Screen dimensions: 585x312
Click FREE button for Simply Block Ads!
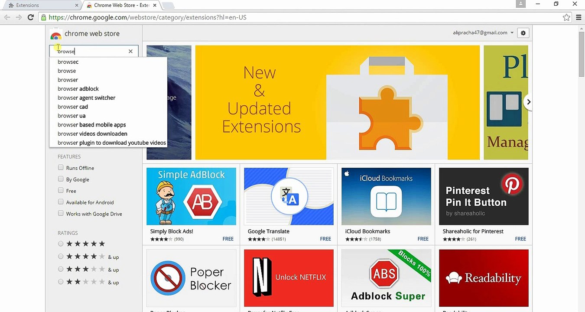click(228, 239)
